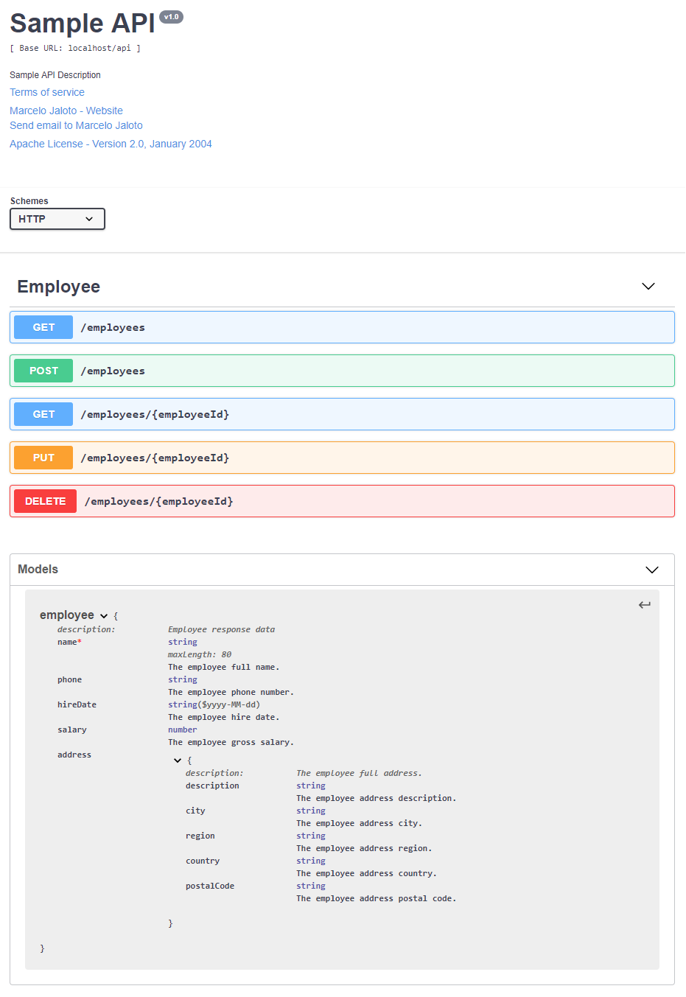This screenshot has height=997, width=686.
Task: Collapse the employee model arrow
Action: 104,616
